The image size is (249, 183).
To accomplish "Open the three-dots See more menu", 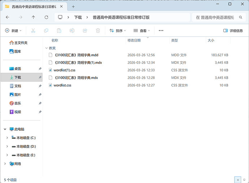I will pos(161,30).
